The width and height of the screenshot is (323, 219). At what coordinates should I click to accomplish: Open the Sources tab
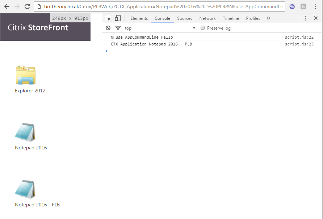click(x=185, y=18)
